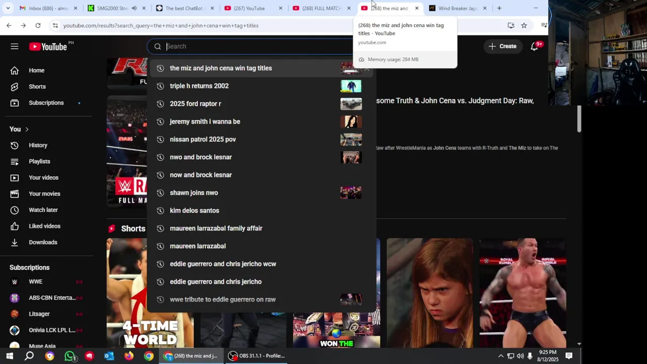Close the (267) YouTube tab
Image resolution: width=647 pixels, height=364 pixels.
tap(280, 8)
